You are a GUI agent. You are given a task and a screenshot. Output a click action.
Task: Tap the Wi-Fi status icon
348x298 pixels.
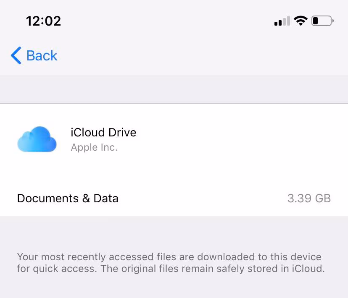[x=301, y=21]
